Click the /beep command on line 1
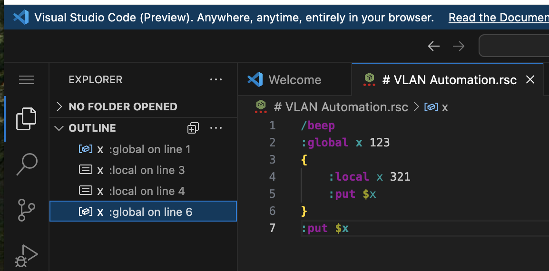549x271 pixels. 318,126
